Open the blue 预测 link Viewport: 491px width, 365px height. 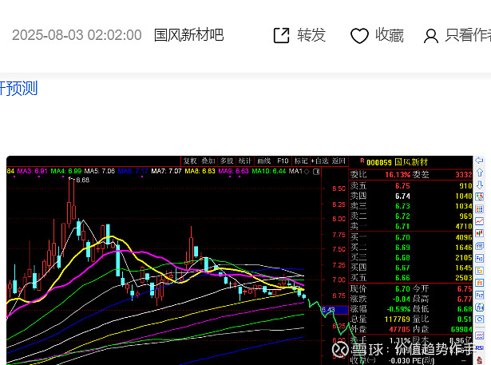tap(18, 89)
